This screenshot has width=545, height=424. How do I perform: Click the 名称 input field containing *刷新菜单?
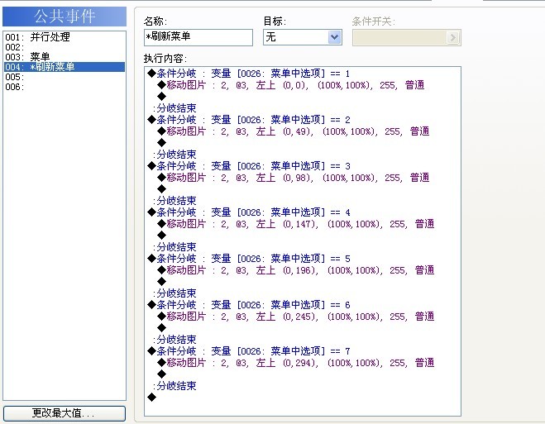[198, 37]
